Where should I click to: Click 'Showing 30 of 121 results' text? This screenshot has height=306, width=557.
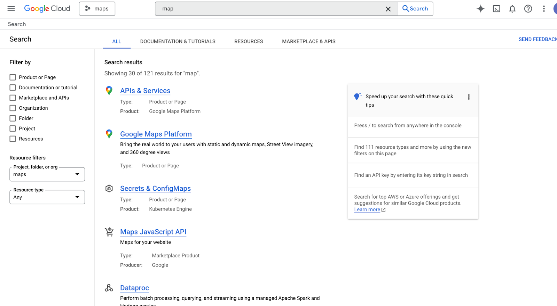(152, 73)
